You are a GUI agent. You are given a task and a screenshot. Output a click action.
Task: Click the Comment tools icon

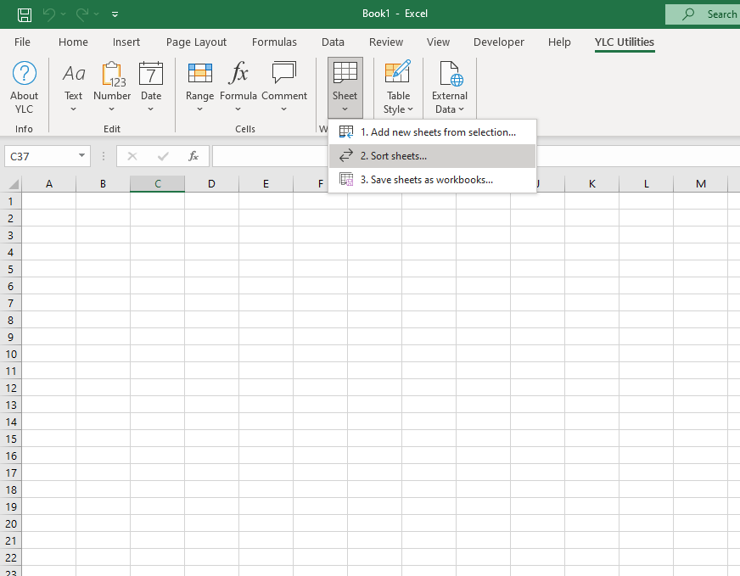click(283, 75)
